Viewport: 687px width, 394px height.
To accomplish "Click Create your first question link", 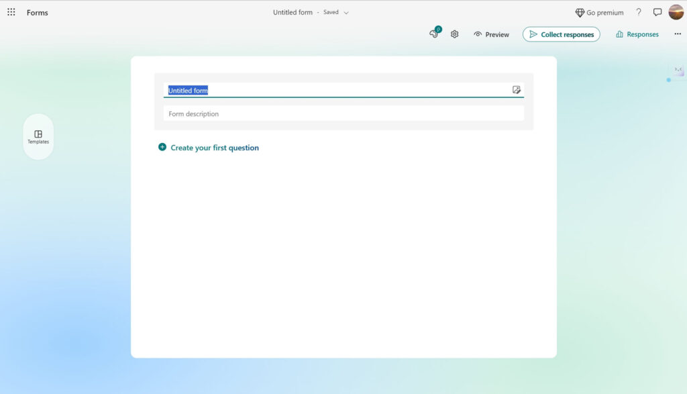I will [214, 148].
